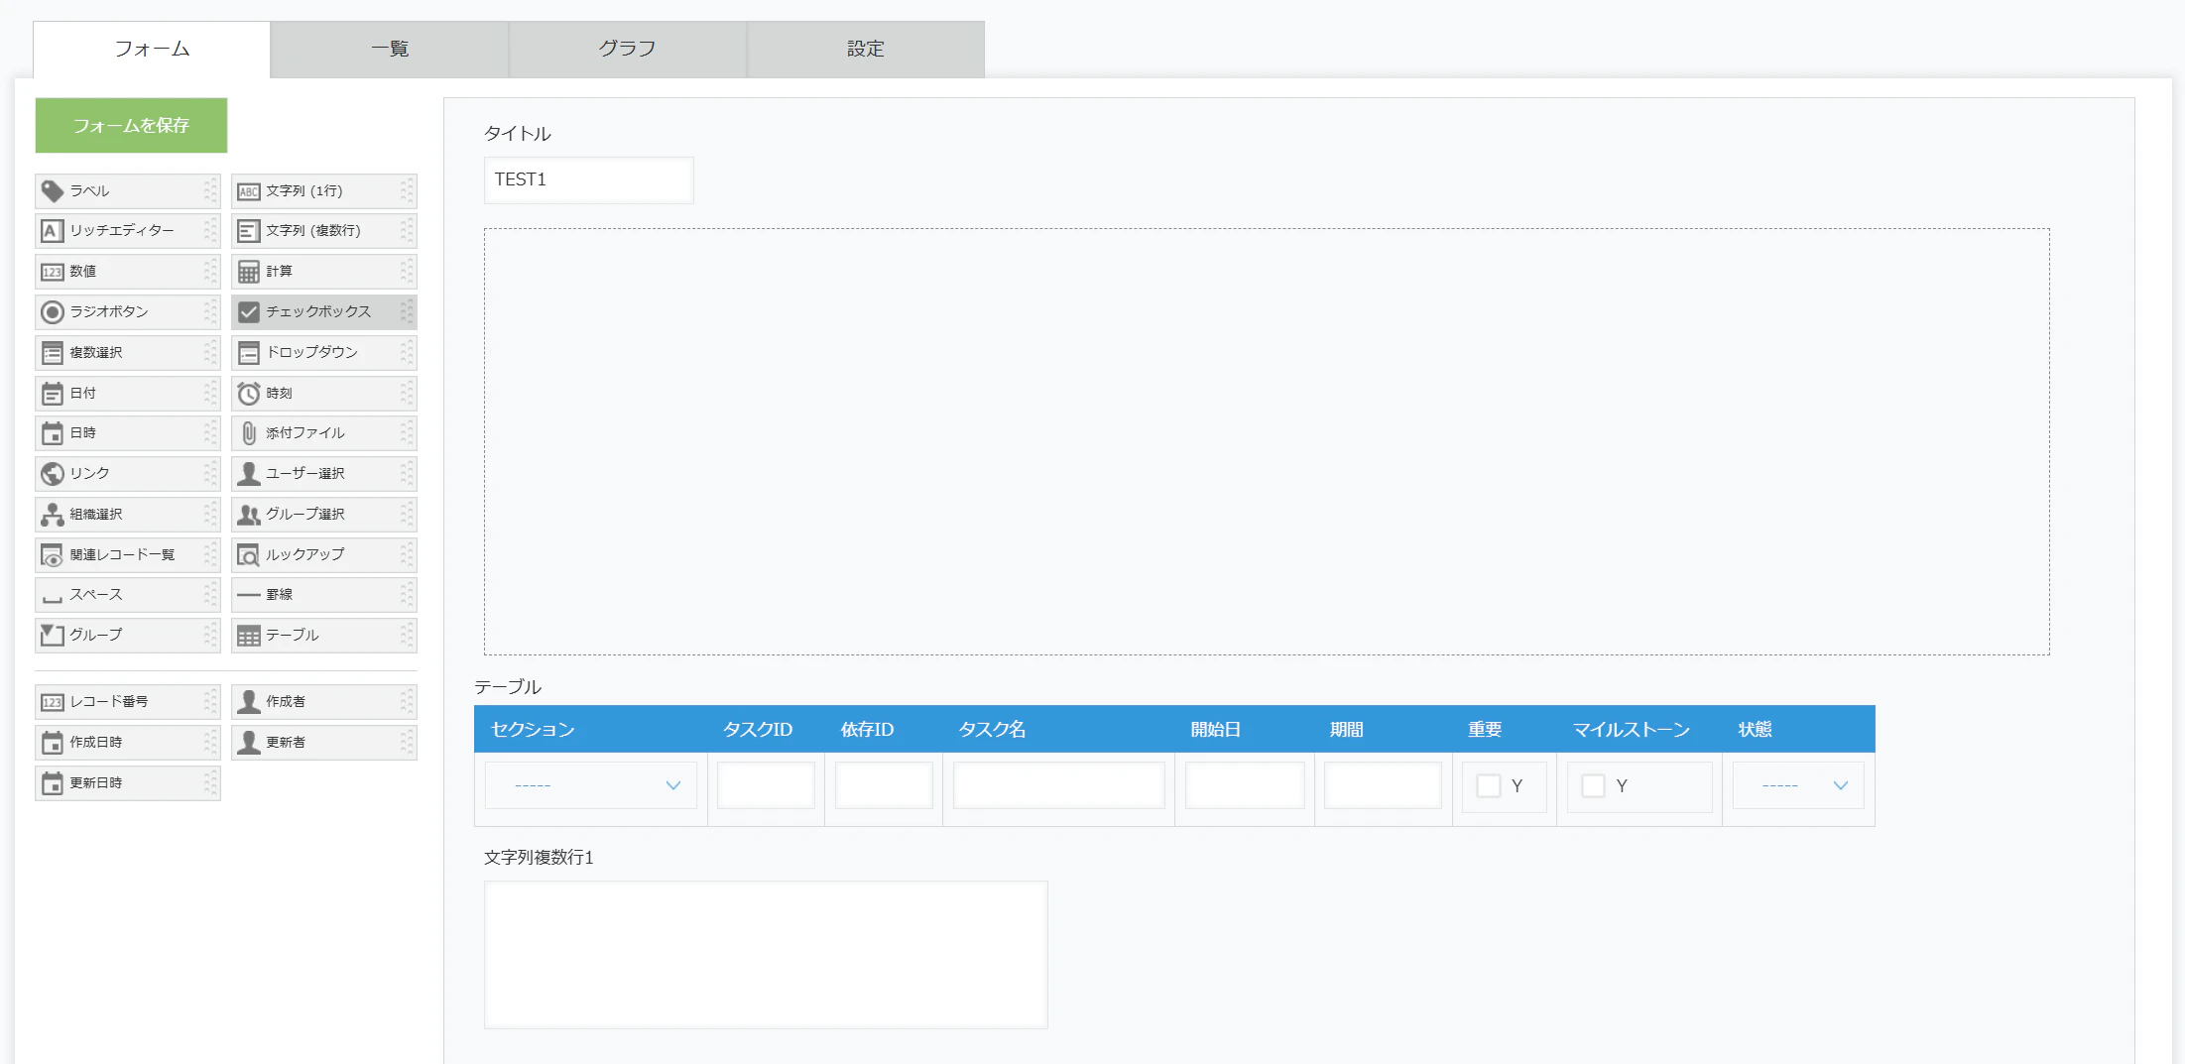Pick the リッチエディター field icon

tap(53, 231)
